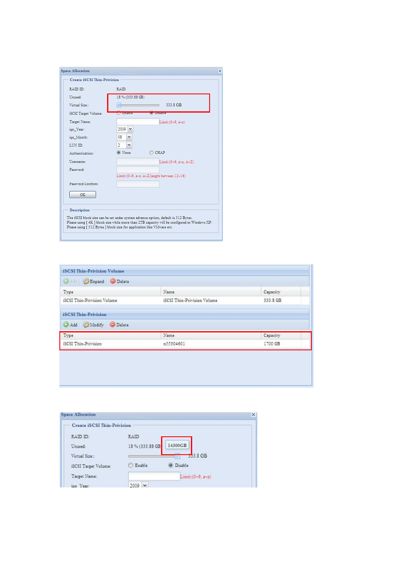Click the Type column header in the Thin-Privision Volume table

point(110,292)
